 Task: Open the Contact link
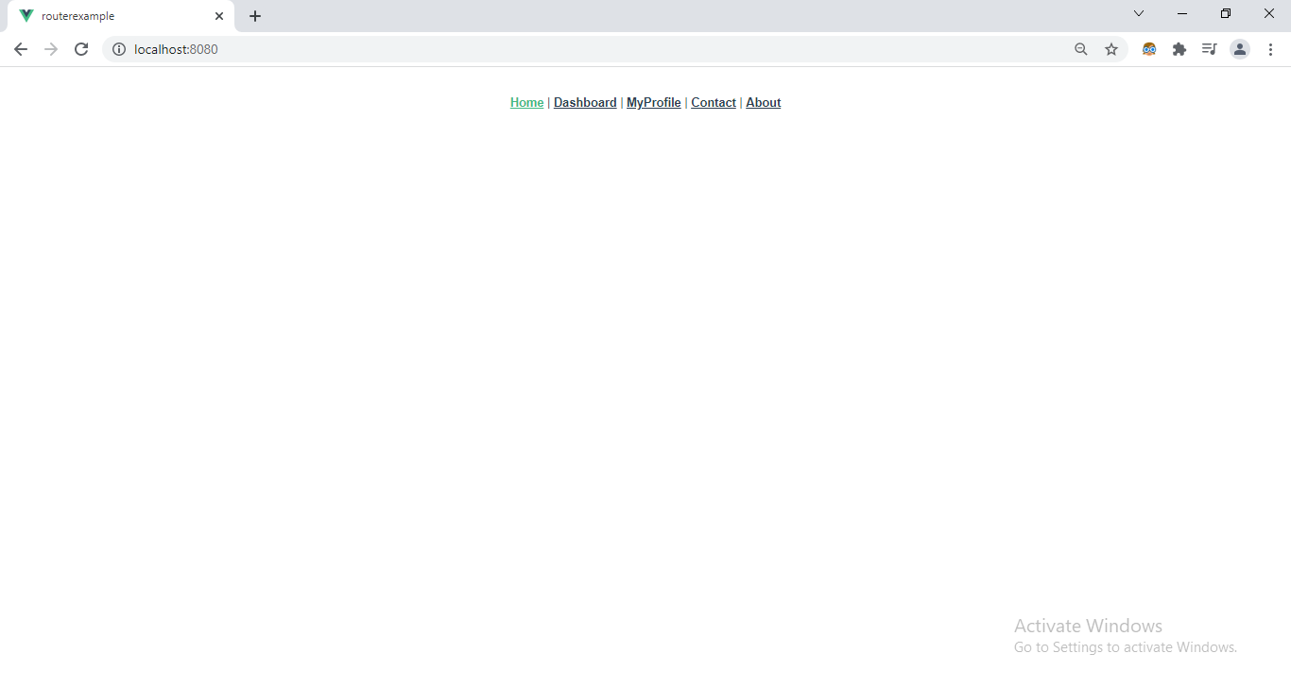click(x=714, y=103)
